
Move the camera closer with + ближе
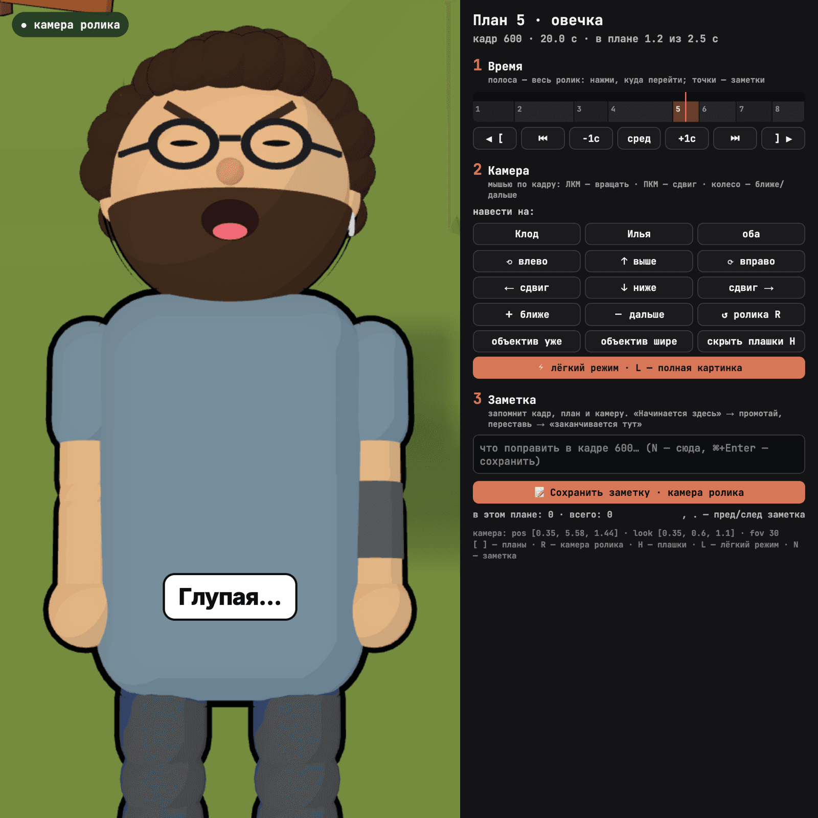[x=527, y=314]
